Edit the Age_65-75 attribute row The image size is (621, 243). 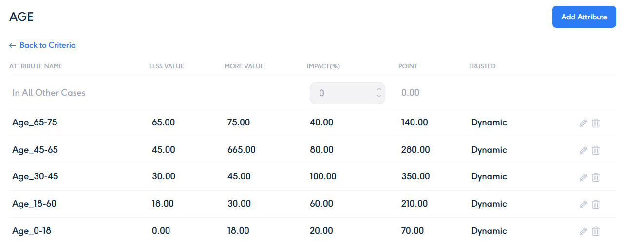[583, 123]
